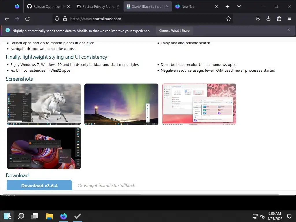Image resolution: width=296 pixels, height=222 pixels.
Task: Click the Download v3.6.4 button
Action: [39, 185]
